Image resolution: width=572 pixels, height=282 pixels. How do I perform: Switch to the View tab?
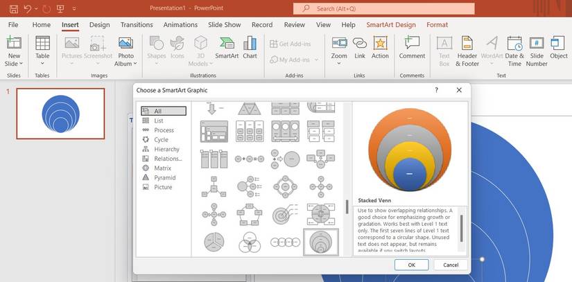point(323,25)
